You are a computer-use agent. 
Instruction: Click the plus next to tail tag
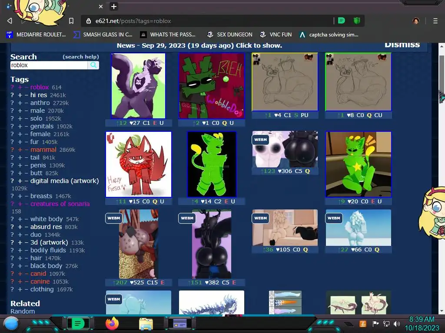(x=20, y=157)
